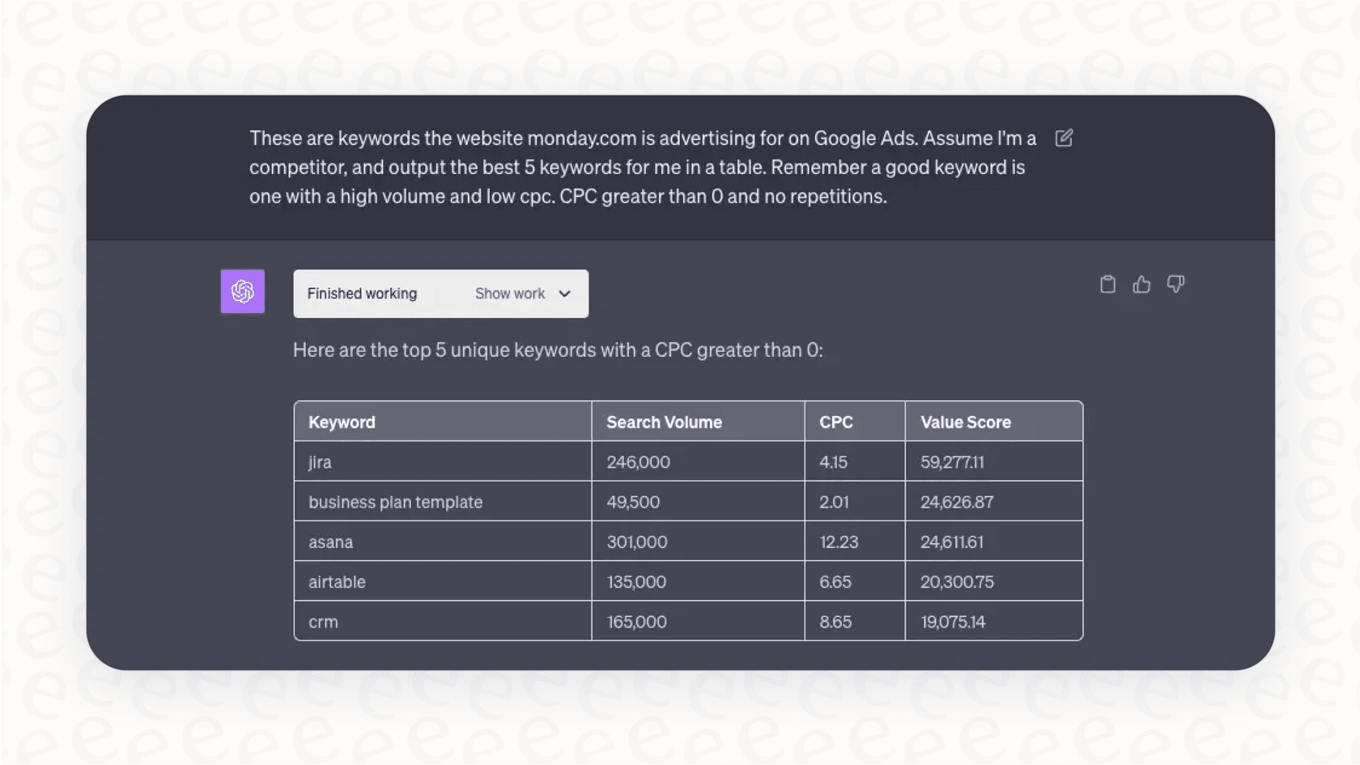Image resolution: width=1360 pixels, height=765 pixels.
Task: Click the Value Score column header
Action: pyautogui.click(x=965, y=421)
